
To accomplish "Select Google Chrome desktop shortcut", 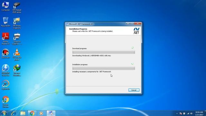I will pyautogui.click(x=5, y=102).
